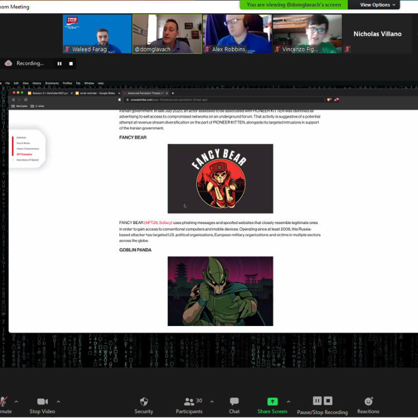The height and width of the screenshot is (418, 418).
Task: Select Alex Robbins's video thumbnail
Action: [237, 34]
